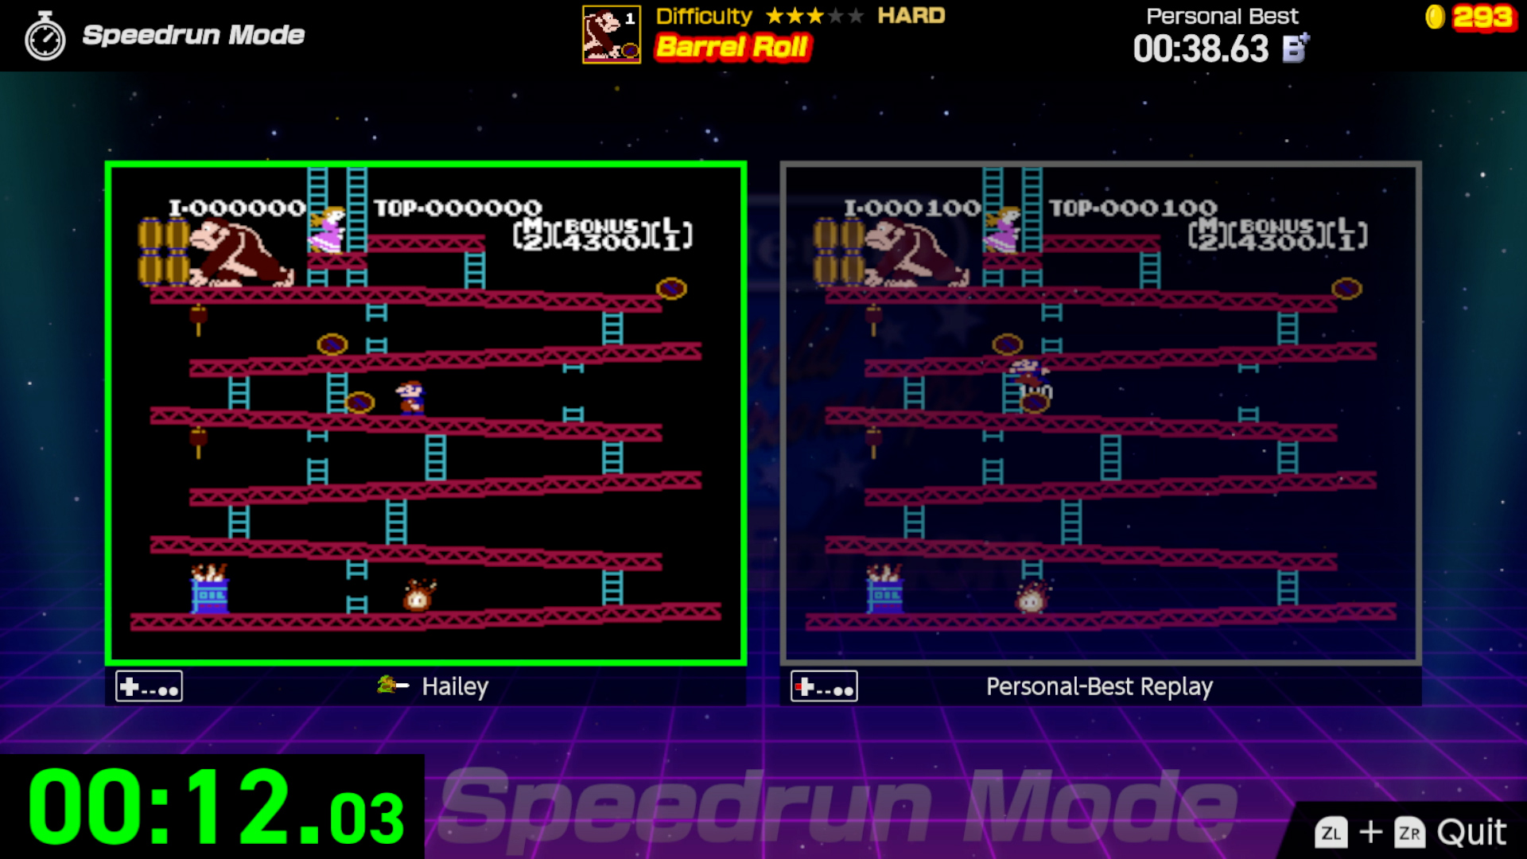Click the Hailey controller options button
1527x859 pixels.
pos(148,686)
